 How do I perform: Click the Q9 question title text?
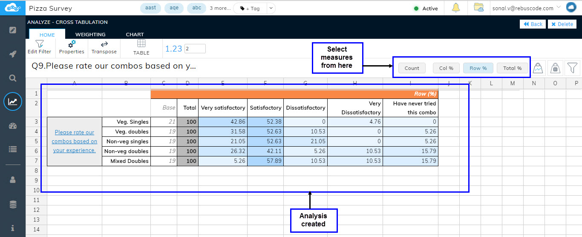pyautogui.click(x=114, y=66)
